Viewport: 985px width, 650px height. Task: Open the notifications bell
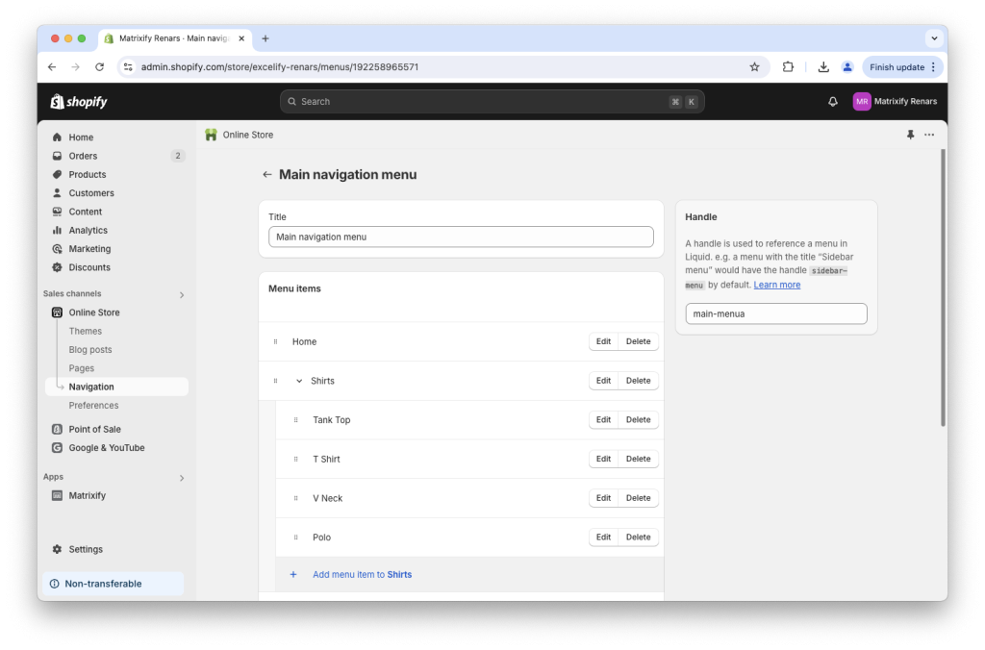point(832,101)
